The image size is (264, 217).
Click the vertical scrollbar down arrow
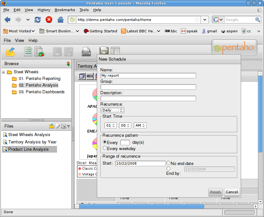(260, 201)
